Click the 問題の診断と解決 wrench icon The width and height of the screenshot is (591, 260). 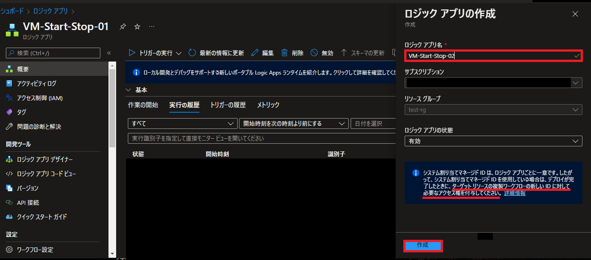point(9,127)
